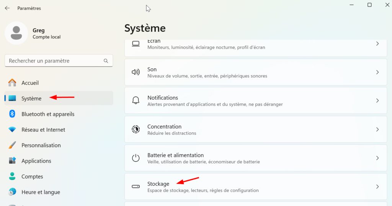Click the Système monitor icon in sidebar
Viewport: 392px width, 206px height.
point(12,98)
